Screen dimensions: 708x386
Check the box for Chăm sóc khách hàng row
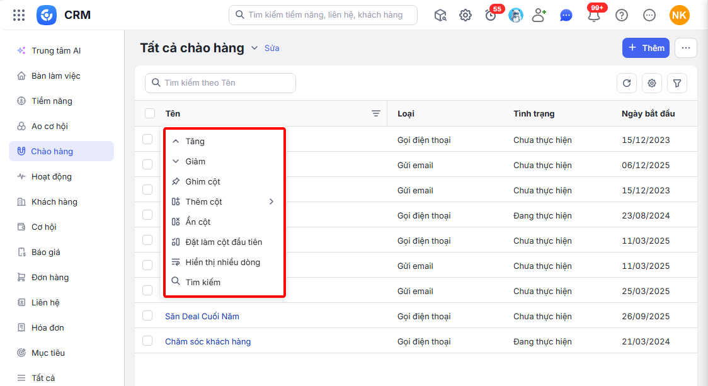pos(147,341)
